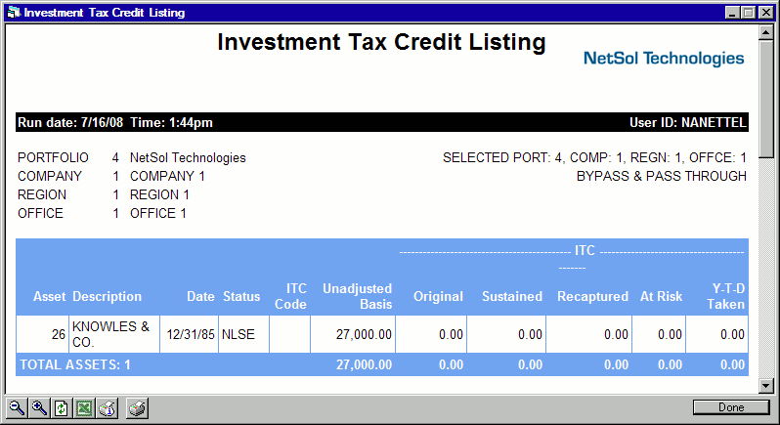Viewport: 780px width, 425px height.
Task: Click the At Risk column header
Action: (x=661, y=296)
